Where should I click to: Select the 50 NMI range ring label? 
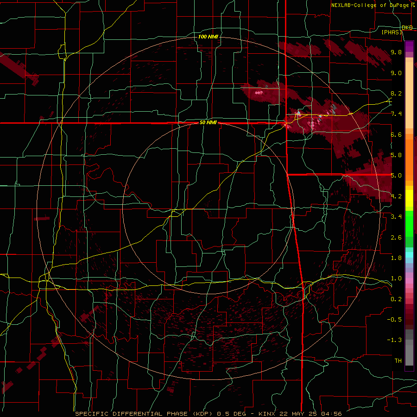[208, 123]
